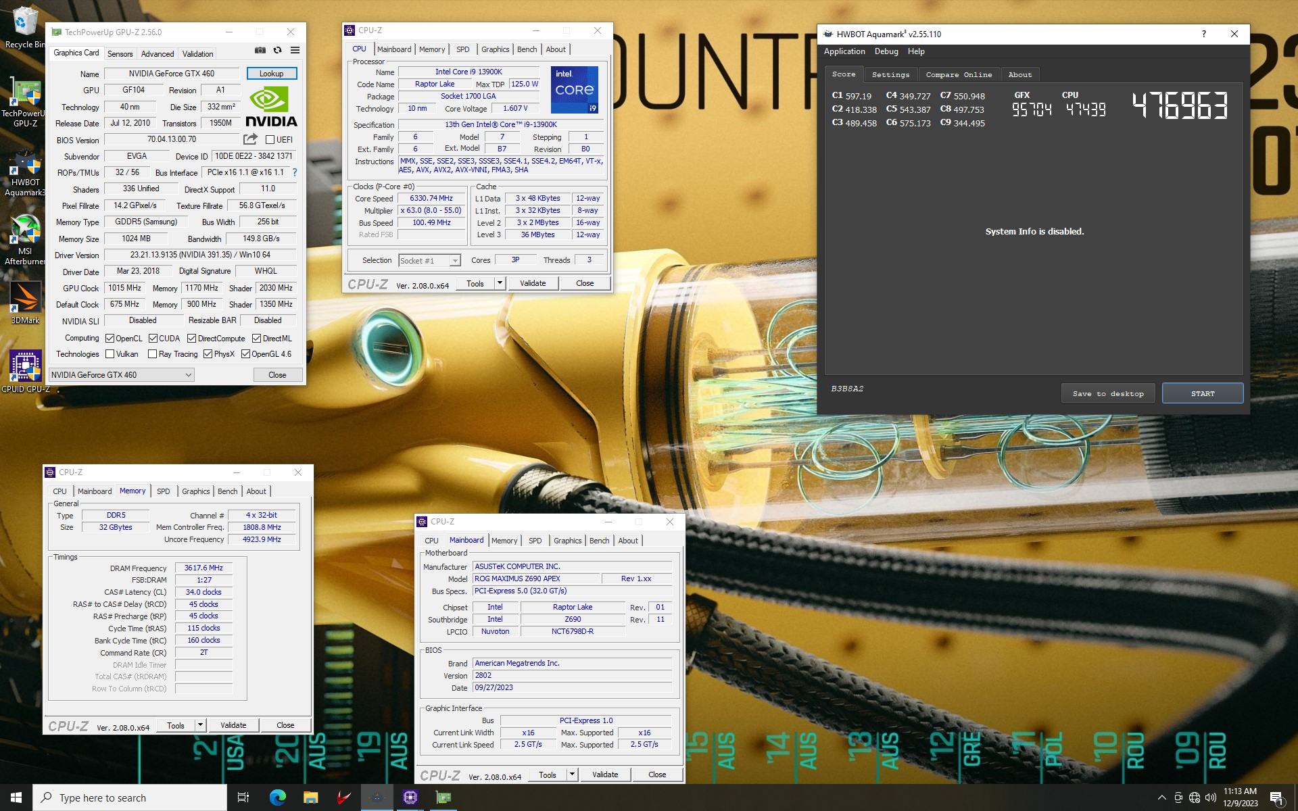This screenshot has height=811, width=1298.
Task: Open notification center icon
Action: pyautogui.click(x=1276, y=798)
